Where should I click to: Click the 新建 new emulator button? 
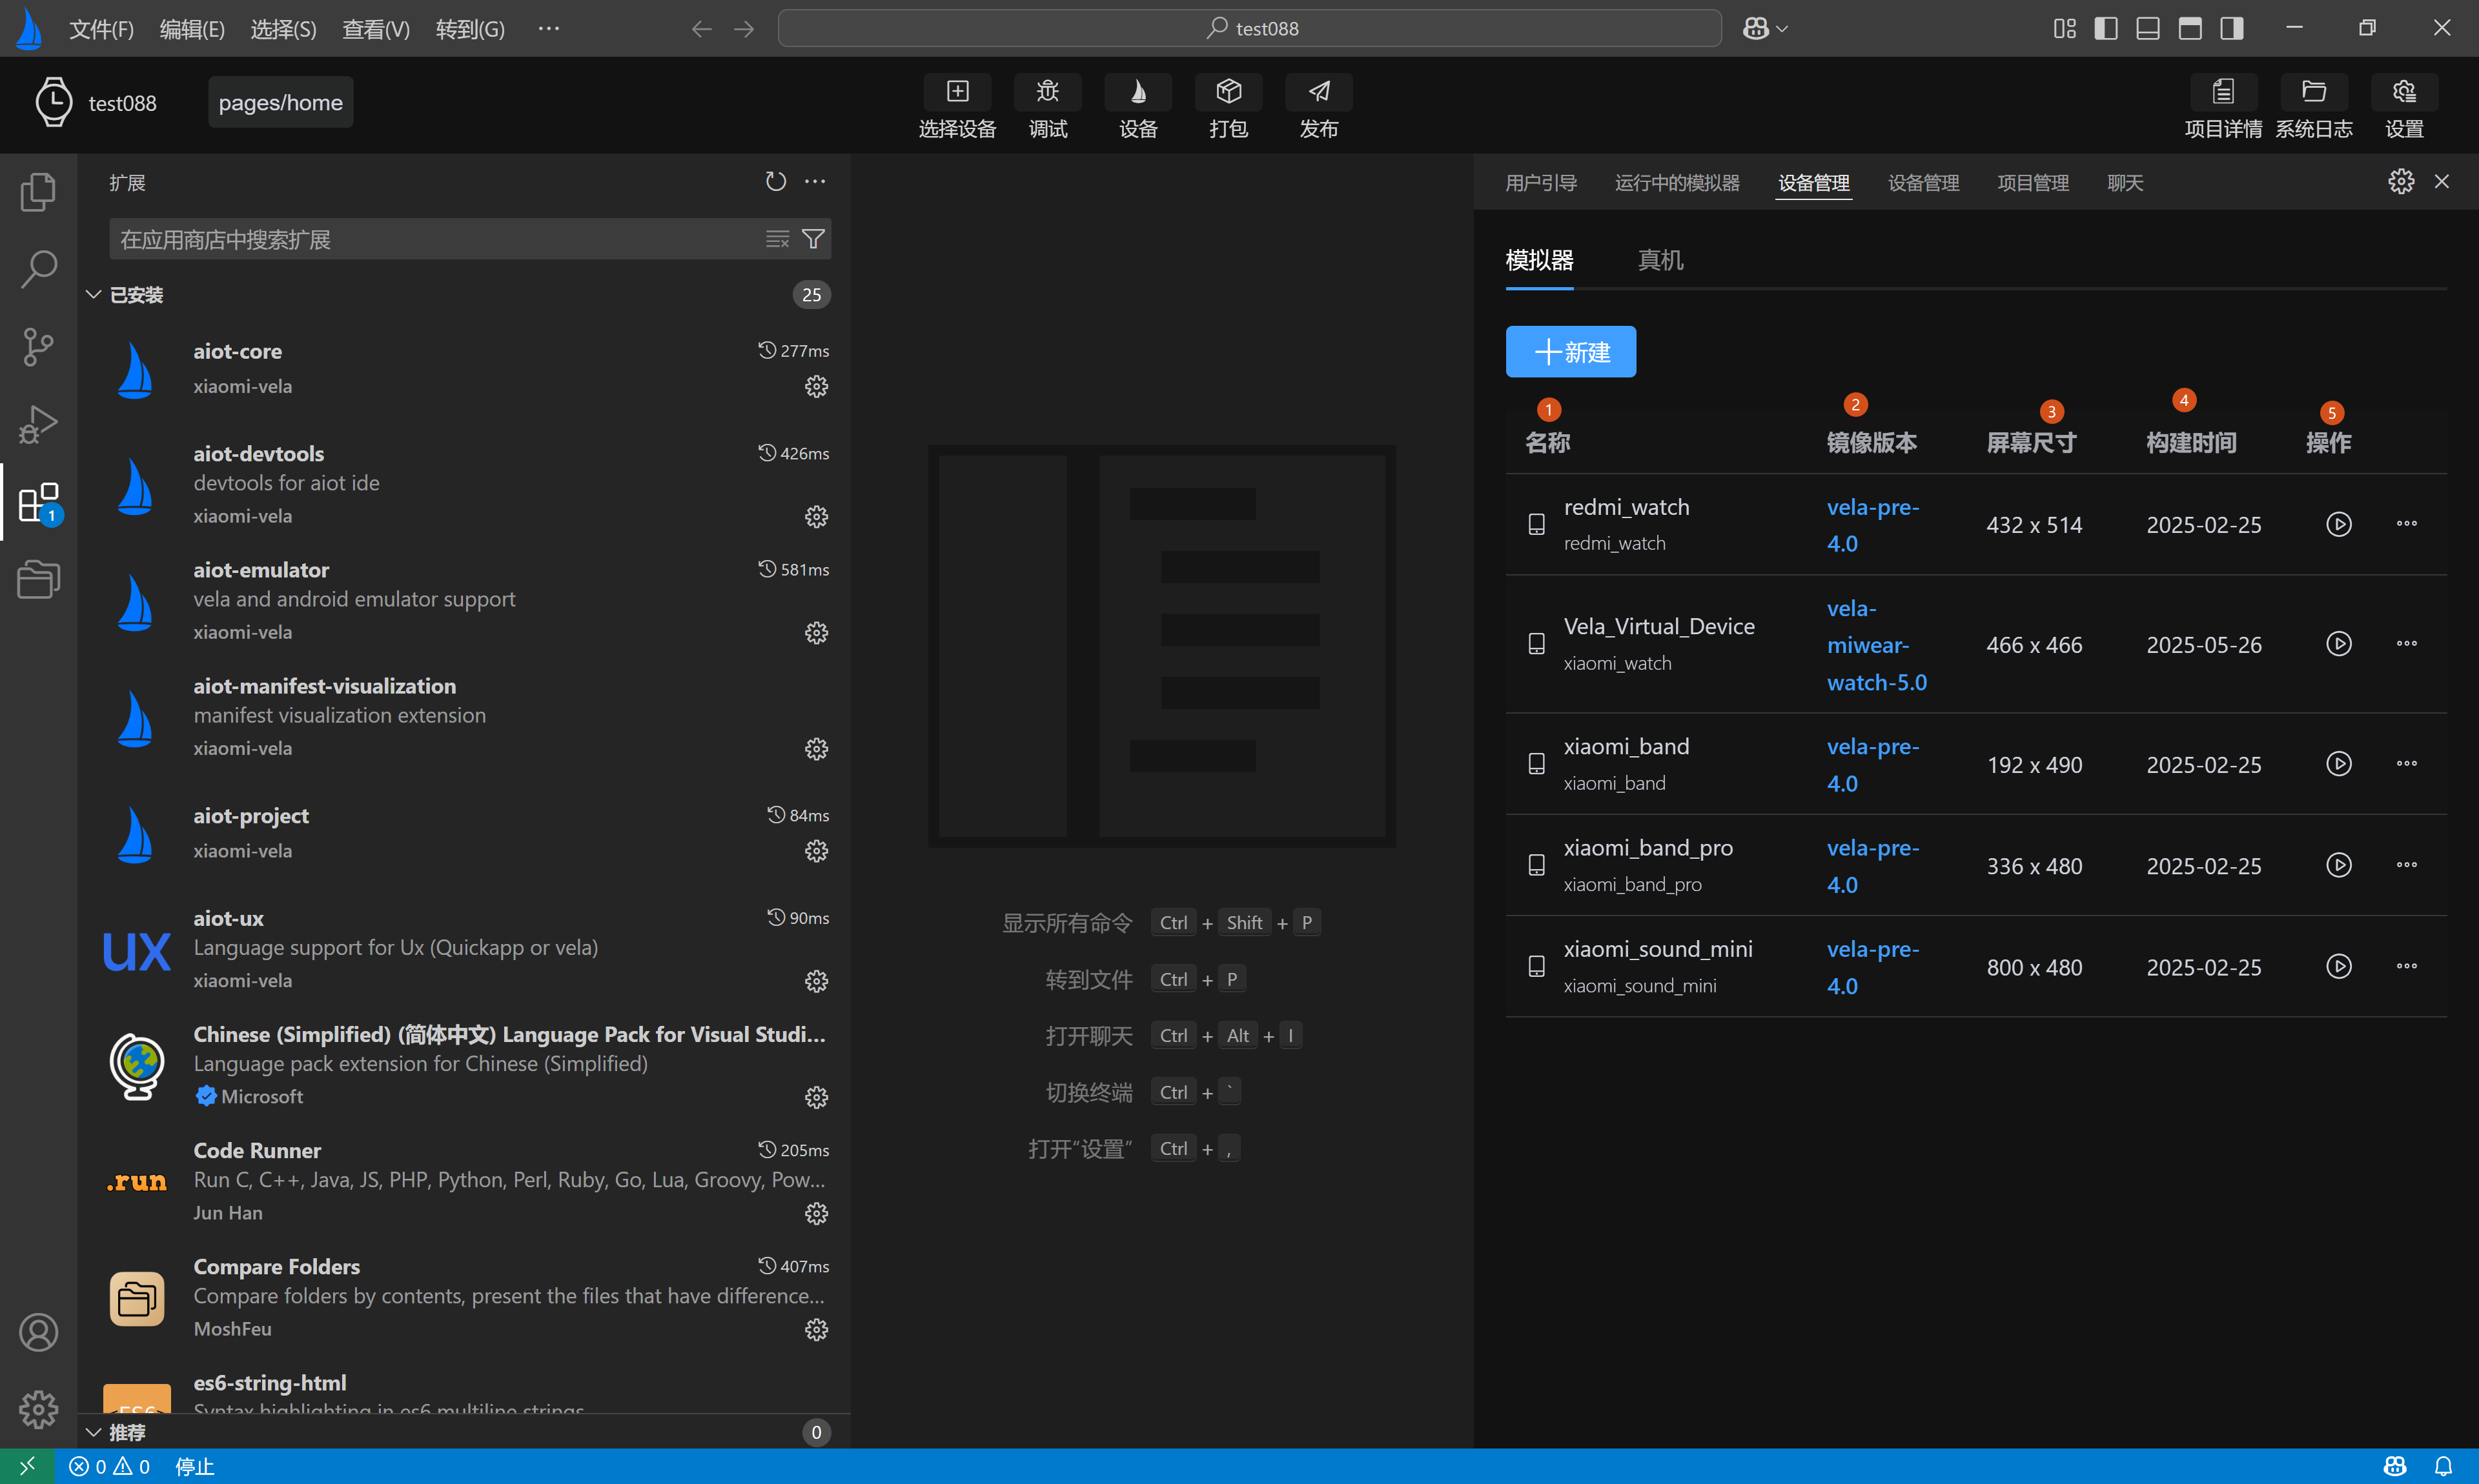1571,352
